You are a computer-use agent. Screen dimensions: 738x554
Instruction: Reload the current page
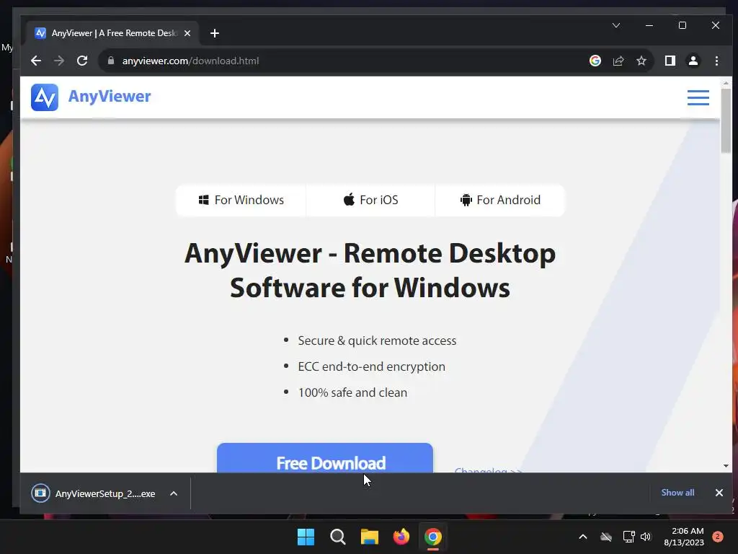click(x=82, y=61)
